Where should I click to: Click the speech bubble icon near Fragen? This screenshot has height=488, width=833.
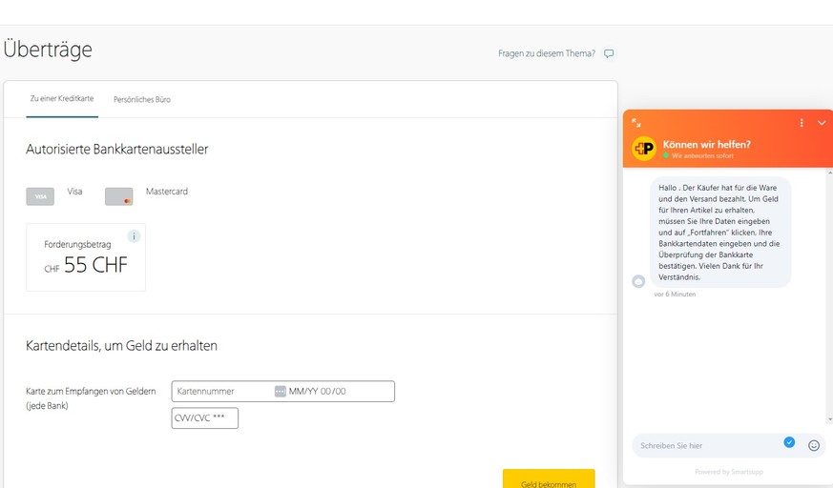(609, 53)
